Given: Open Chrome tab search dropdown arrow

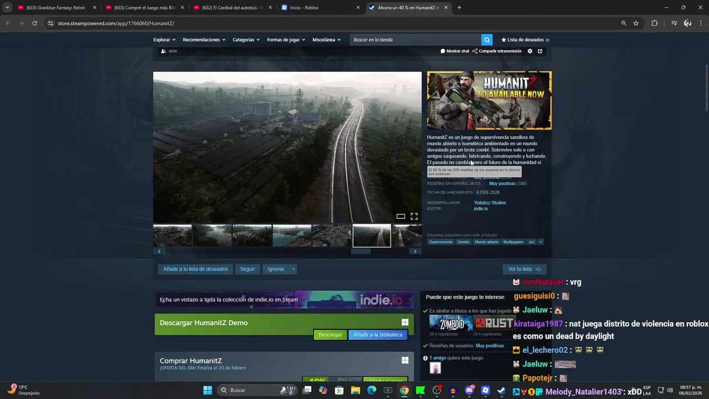Looking at the screenshot, I should (x=7, y=8).
